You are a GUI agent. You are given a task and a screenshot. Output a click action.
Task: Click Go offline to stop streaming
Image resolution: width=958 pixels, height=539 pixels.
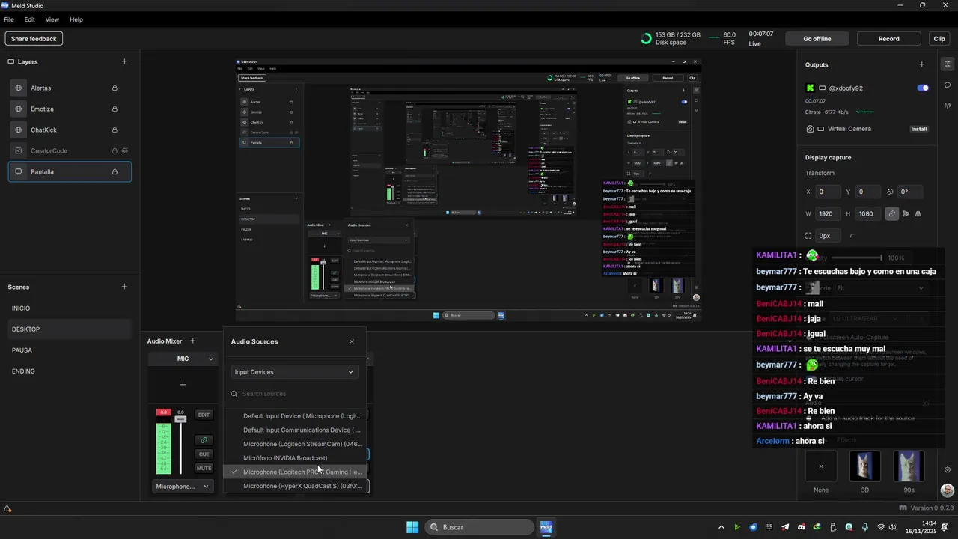tap(817, 38)
